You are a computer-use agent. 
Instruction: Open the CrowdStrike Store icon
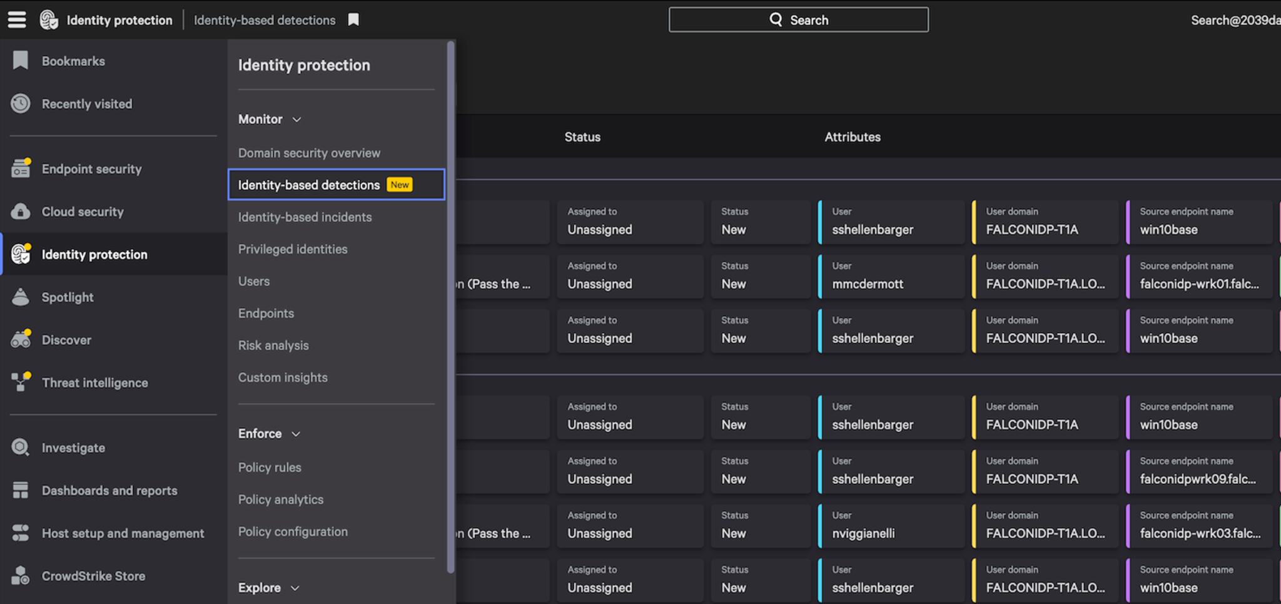[20, 575]
